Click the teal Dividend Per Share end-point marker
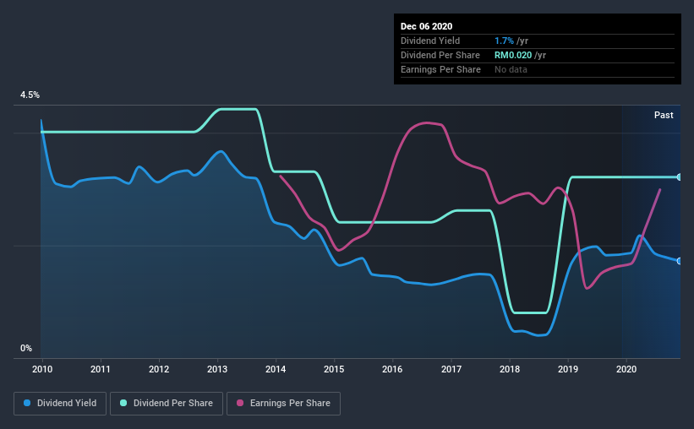The width and height of the screenshot is (694, 429). pos(680,176)
